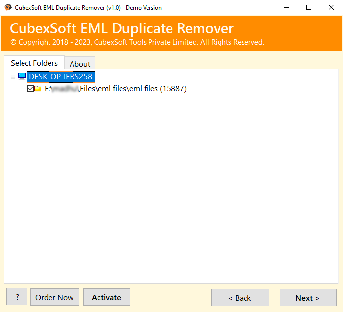
Task: Minimize the Duplicate Remover window
Action: [x=286, y=8]
